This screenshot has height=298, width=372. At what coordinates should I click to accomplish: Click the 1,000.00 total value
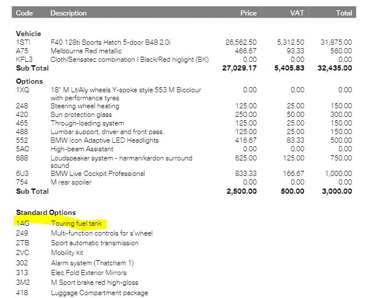(x=338, y=174)
